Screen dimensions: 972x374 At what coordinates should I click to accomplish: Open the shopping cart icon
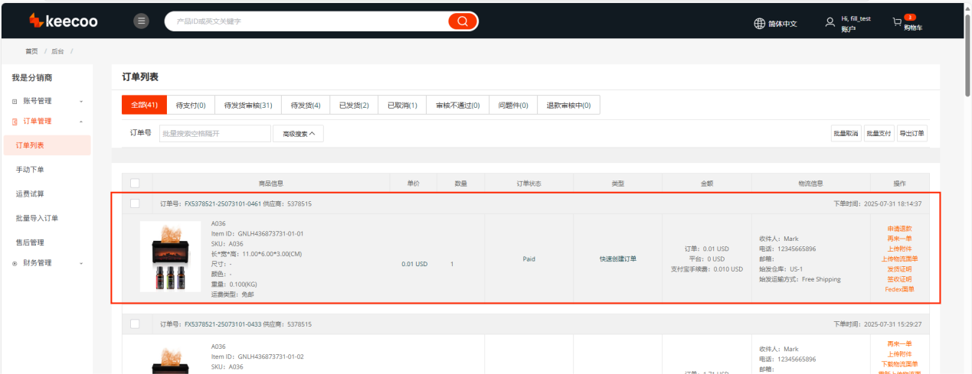[x=897, y=22]
